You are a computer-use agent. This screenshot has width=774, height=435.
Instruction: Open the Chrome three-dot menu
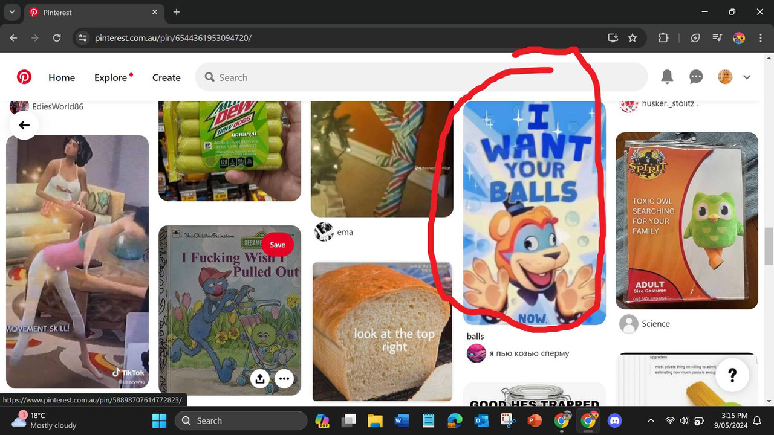tap(760, 37)
